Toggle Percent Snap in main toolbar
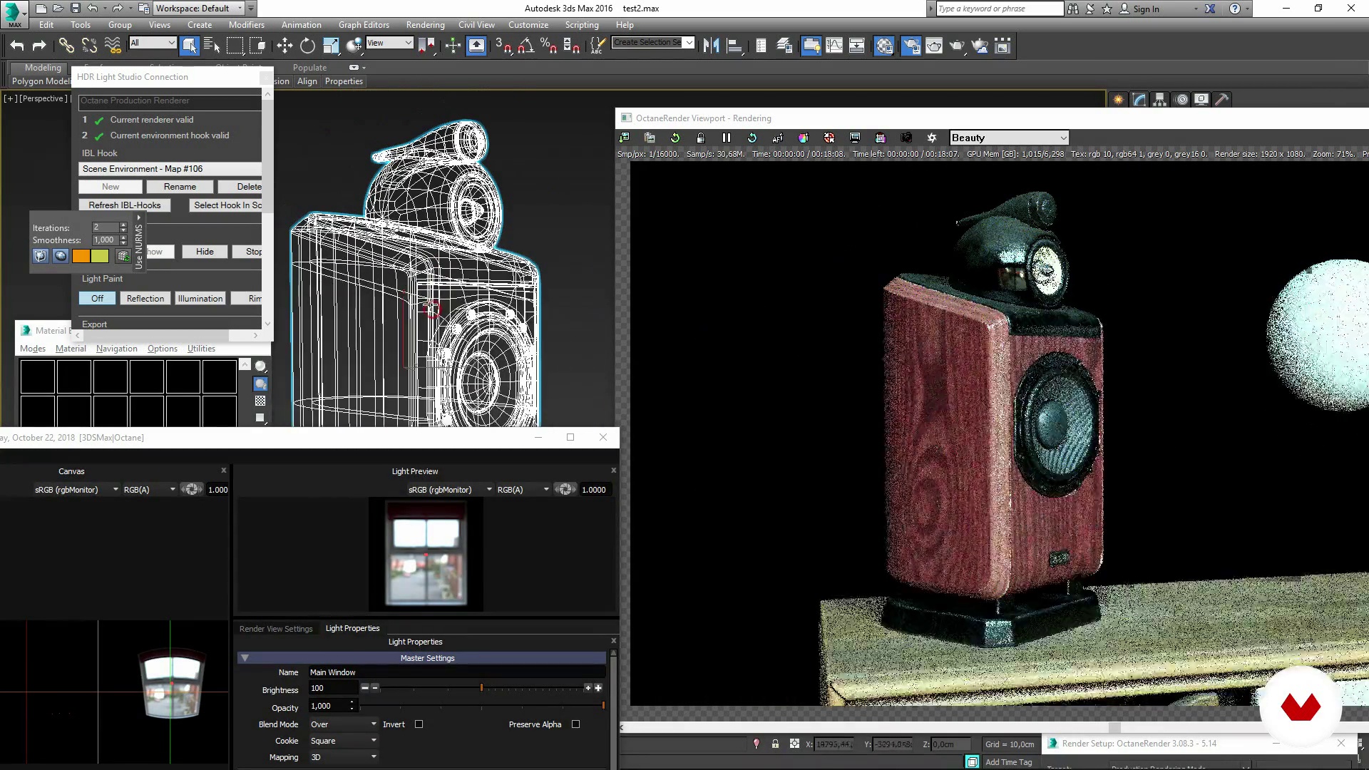The width and height of the screenshot is (1369, 770). pyautogui.click(x=548, y=46)
